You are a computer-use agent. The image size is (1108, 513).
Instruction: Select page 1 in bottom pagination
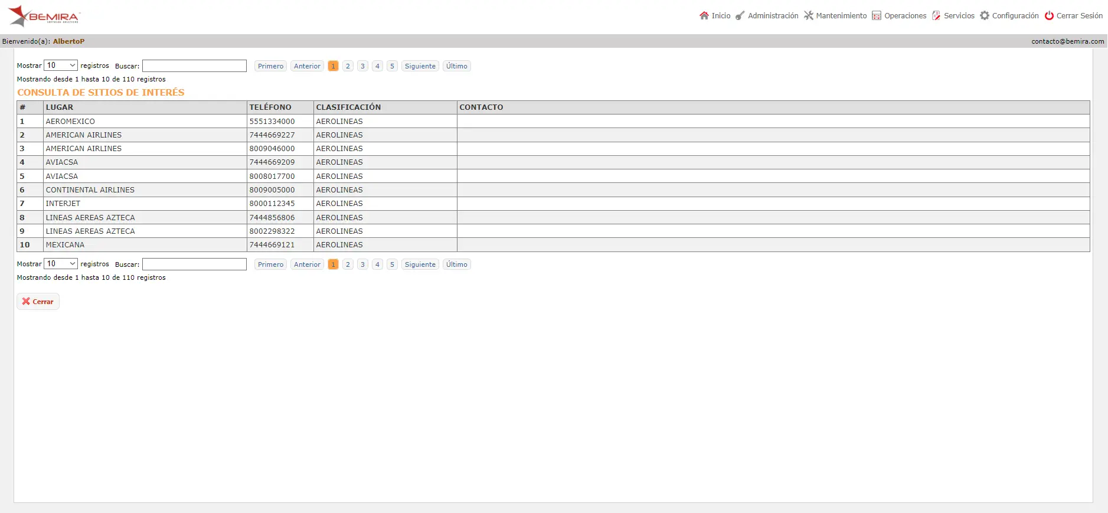pos(333,264)
